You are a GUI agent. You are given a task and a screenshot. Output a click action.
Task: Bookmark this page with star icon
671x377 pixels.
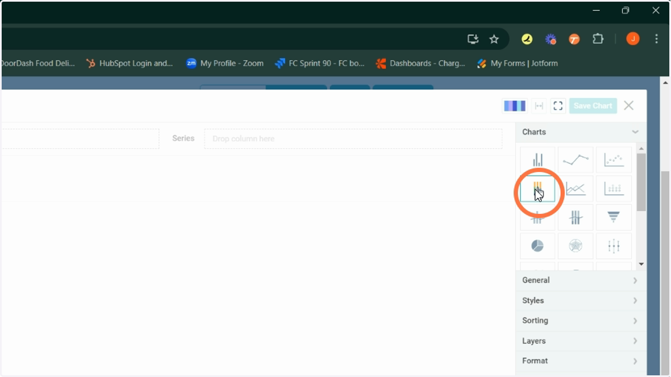pyautogui.click(x=494, y=39)
